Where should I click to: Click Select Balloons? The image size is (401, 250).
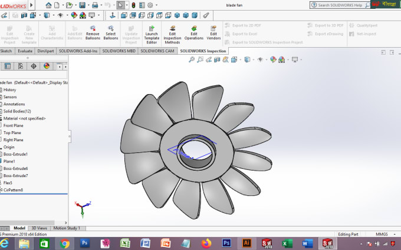111,33
